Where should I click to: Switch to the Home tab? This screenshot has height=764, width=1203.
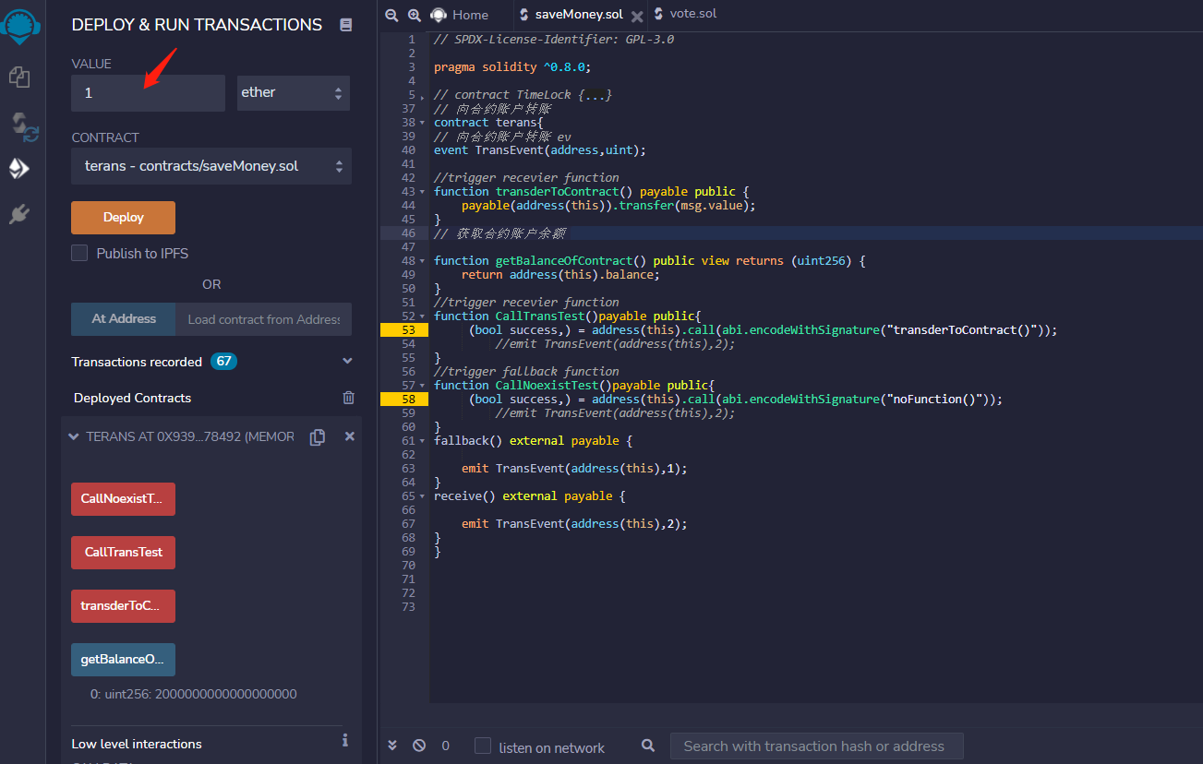pos(460,14)
